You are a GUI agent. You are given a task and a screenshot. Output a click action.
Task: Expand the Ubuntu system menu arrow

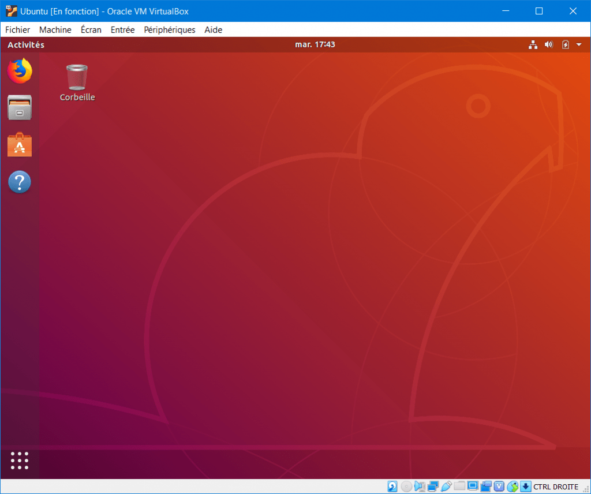(579, 45)
